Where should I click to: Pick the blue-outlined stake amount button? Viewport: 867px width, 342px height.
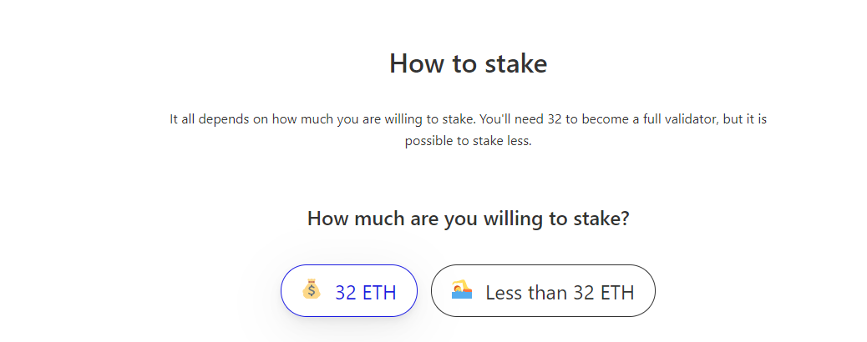click(349, 290)
